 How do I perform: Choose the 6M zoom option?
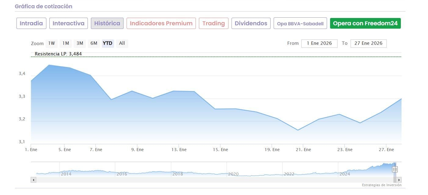click(94, 43)
